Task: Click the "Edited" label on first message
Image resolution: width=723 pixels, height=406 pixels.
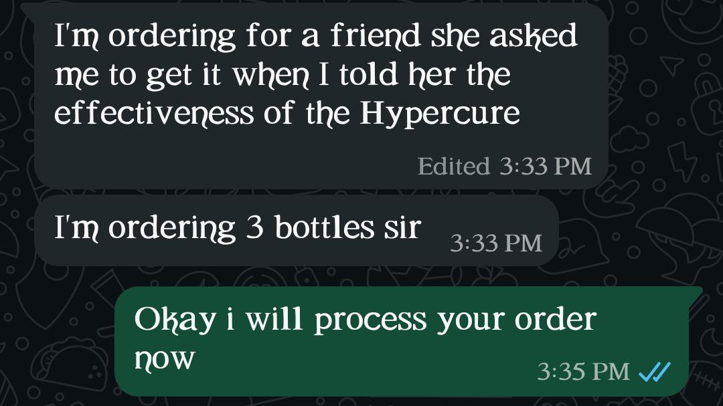Action: [454, 166]
